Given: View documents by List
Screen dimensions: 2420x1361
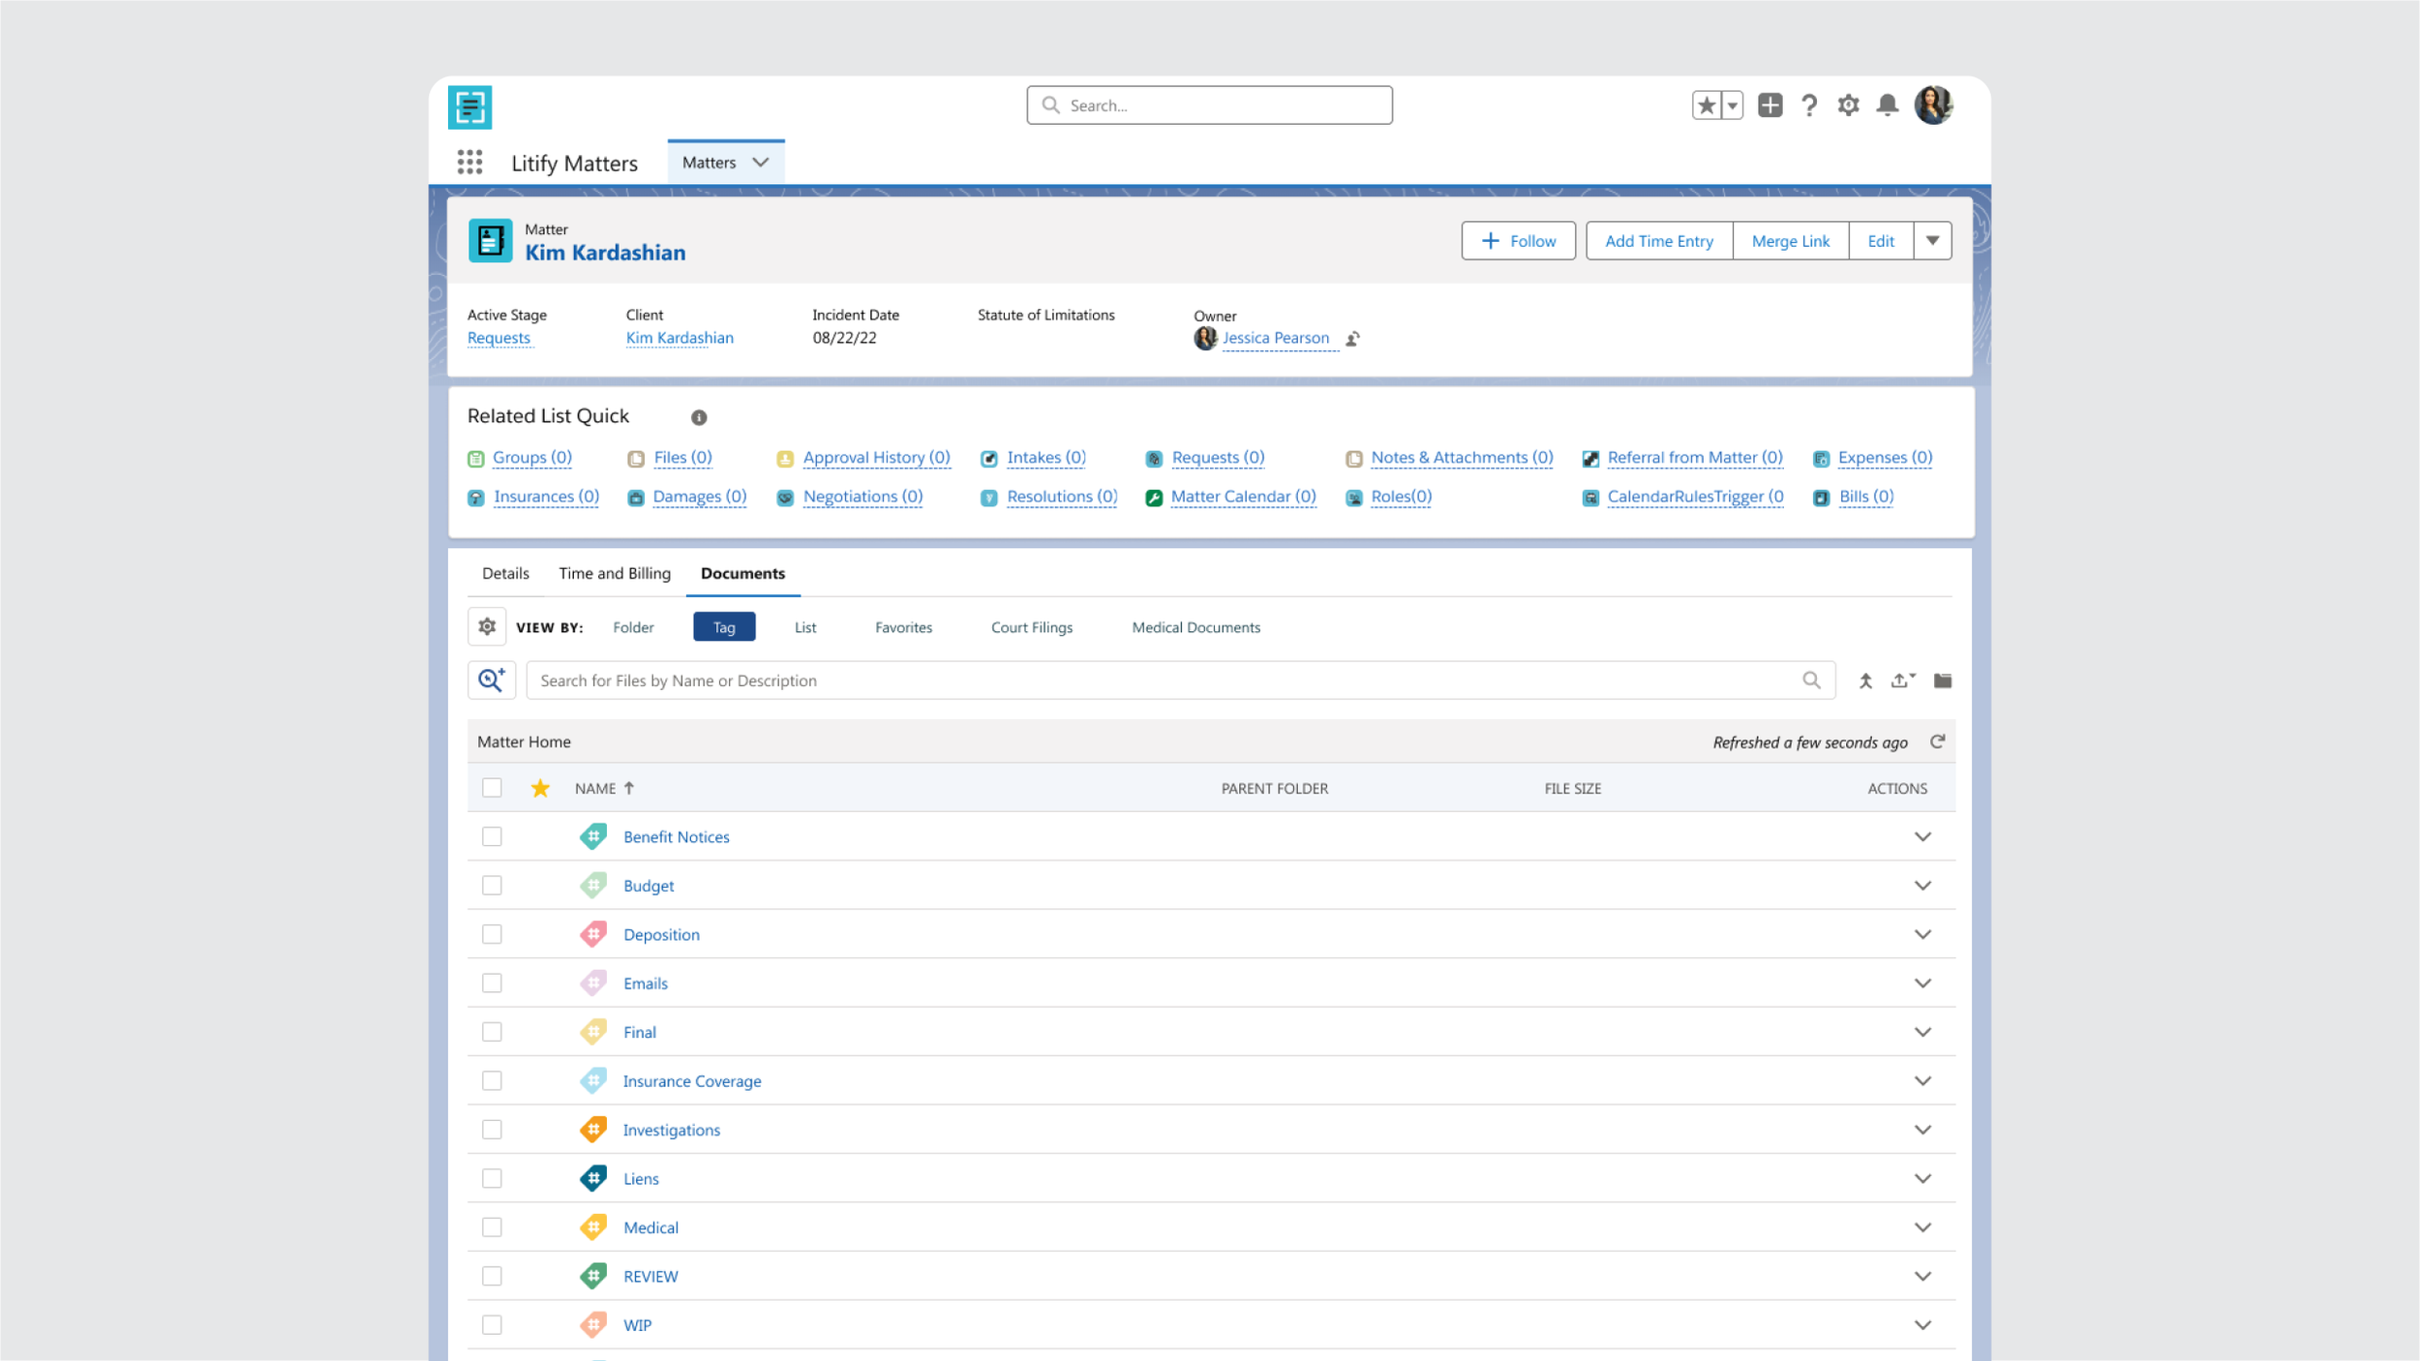Looking at the screenshot, I should click(805, 627).
